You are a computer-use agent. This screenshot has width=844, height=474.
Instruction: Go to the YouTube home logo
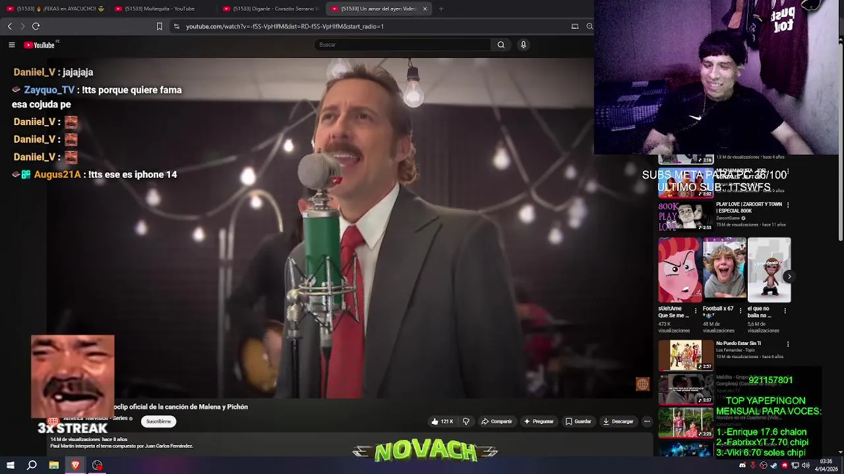click(40, 45)
